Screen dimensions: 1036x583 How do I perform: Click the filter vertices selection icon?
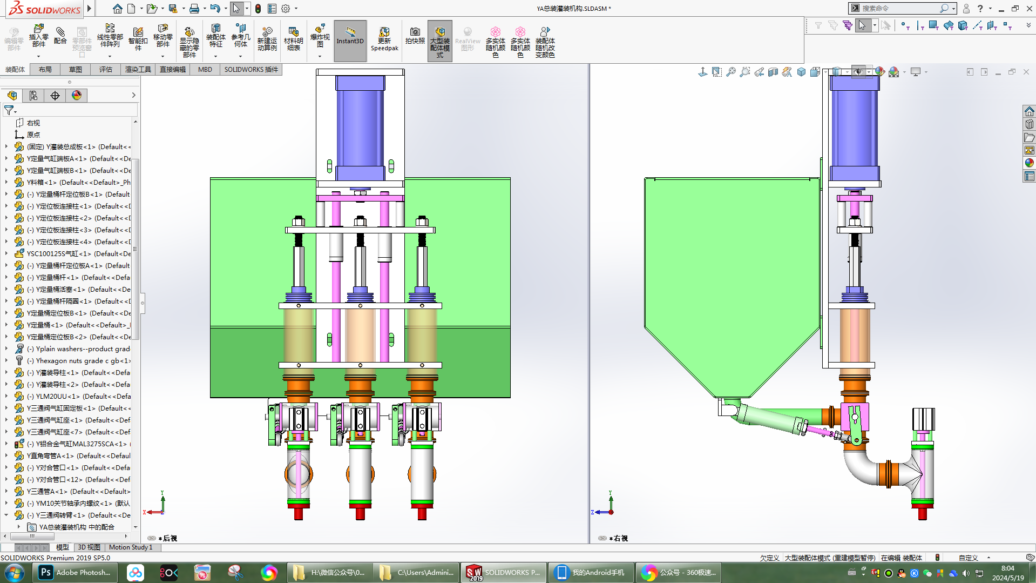[x=905, y=25]
